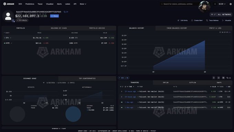Image resolution: width=234 pixels, height=132 pixels.
Task: Click the bookmark icon above the transfers table
Action: (219, 78)
